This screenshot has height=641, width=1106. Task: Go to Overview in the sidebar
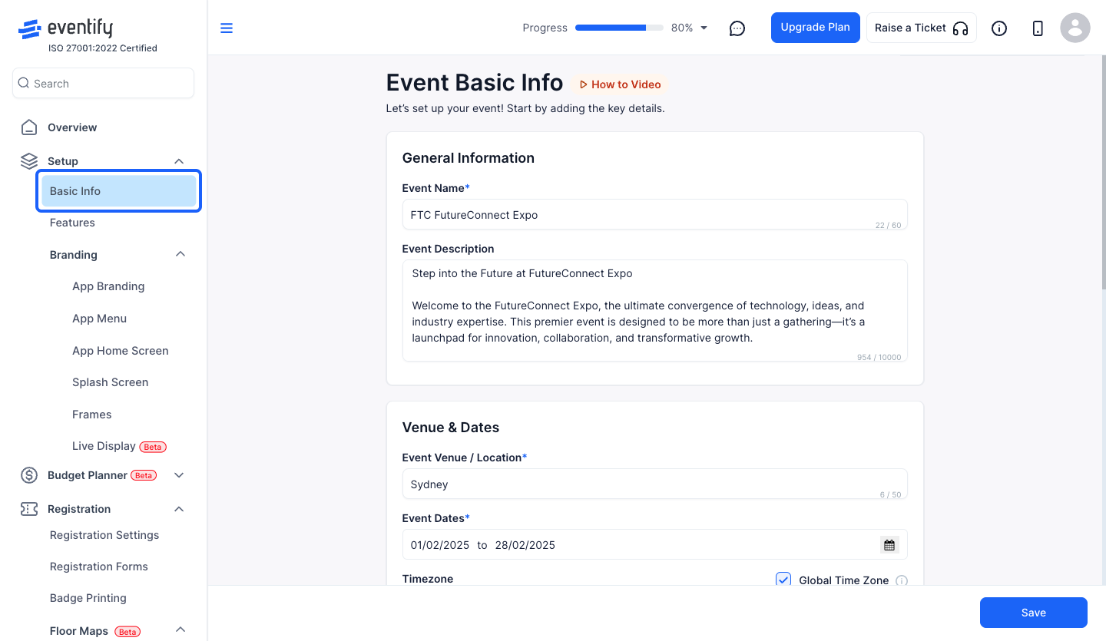coord(72,127)
